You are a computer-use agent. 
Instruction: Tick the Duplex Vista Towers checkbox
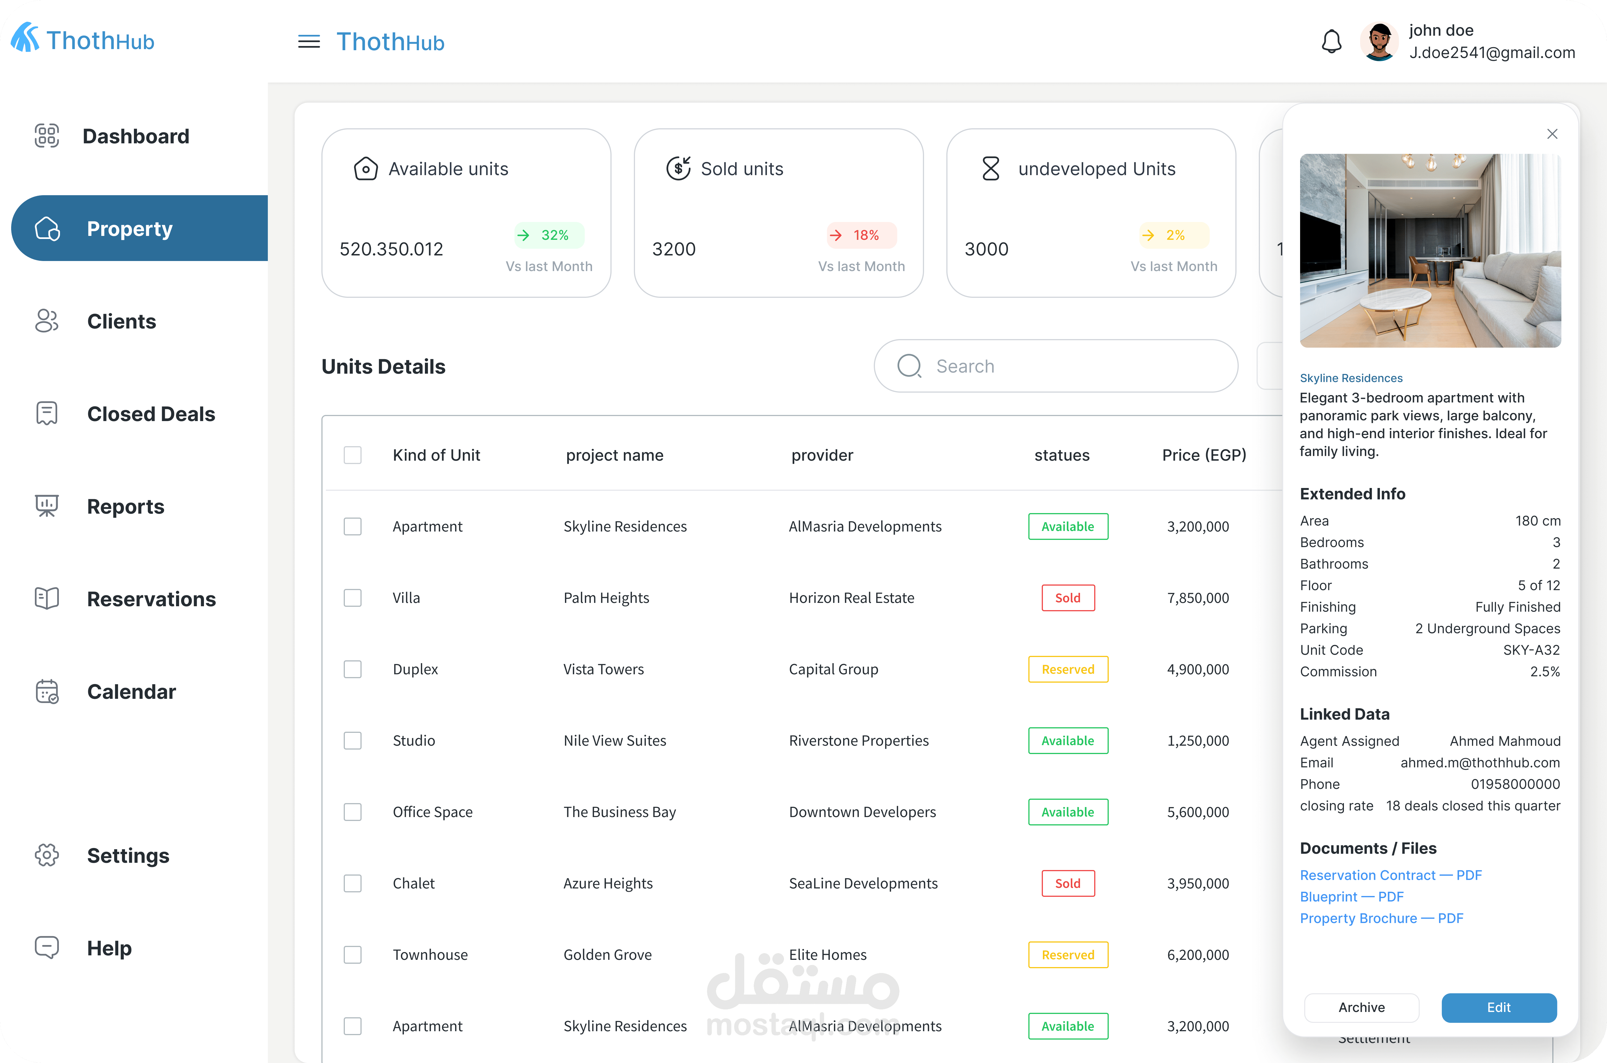[x=353, y=669]
